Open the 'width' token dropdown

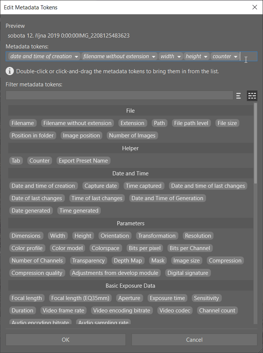point(179,56)
